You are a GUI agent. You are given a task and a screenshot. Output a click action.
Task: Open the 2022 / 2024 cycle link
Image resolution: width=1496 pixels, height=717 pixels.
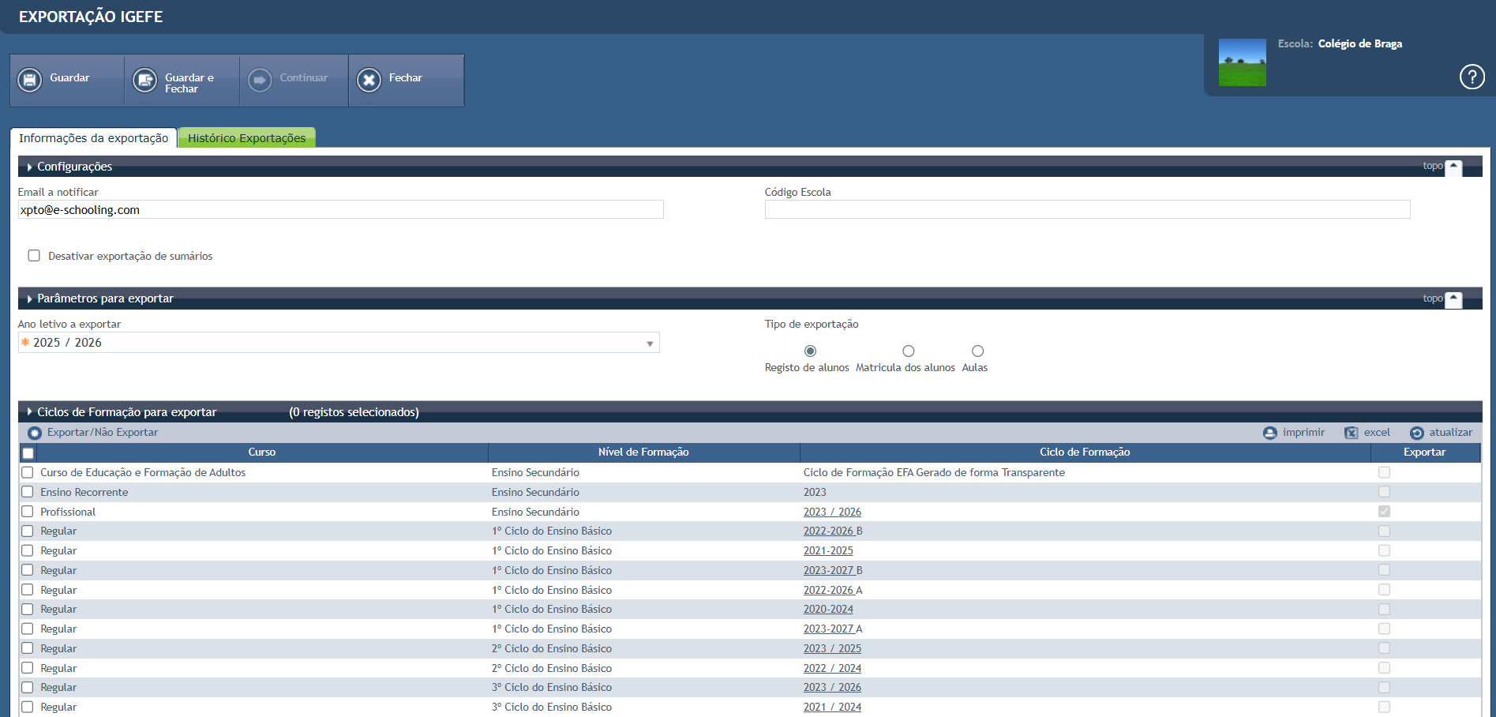pyautogui.click(x=832, y=669)
